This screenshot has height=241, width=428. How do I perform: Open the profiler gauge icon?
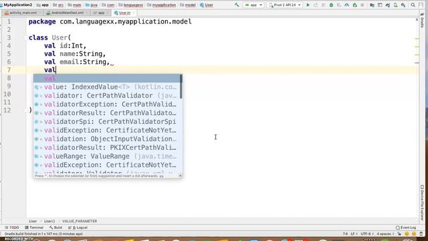[x=346, y=5]
